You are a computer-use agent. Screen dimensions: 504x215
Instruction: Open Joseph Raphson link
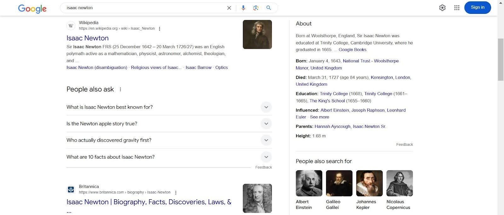(x=368, y=110)
